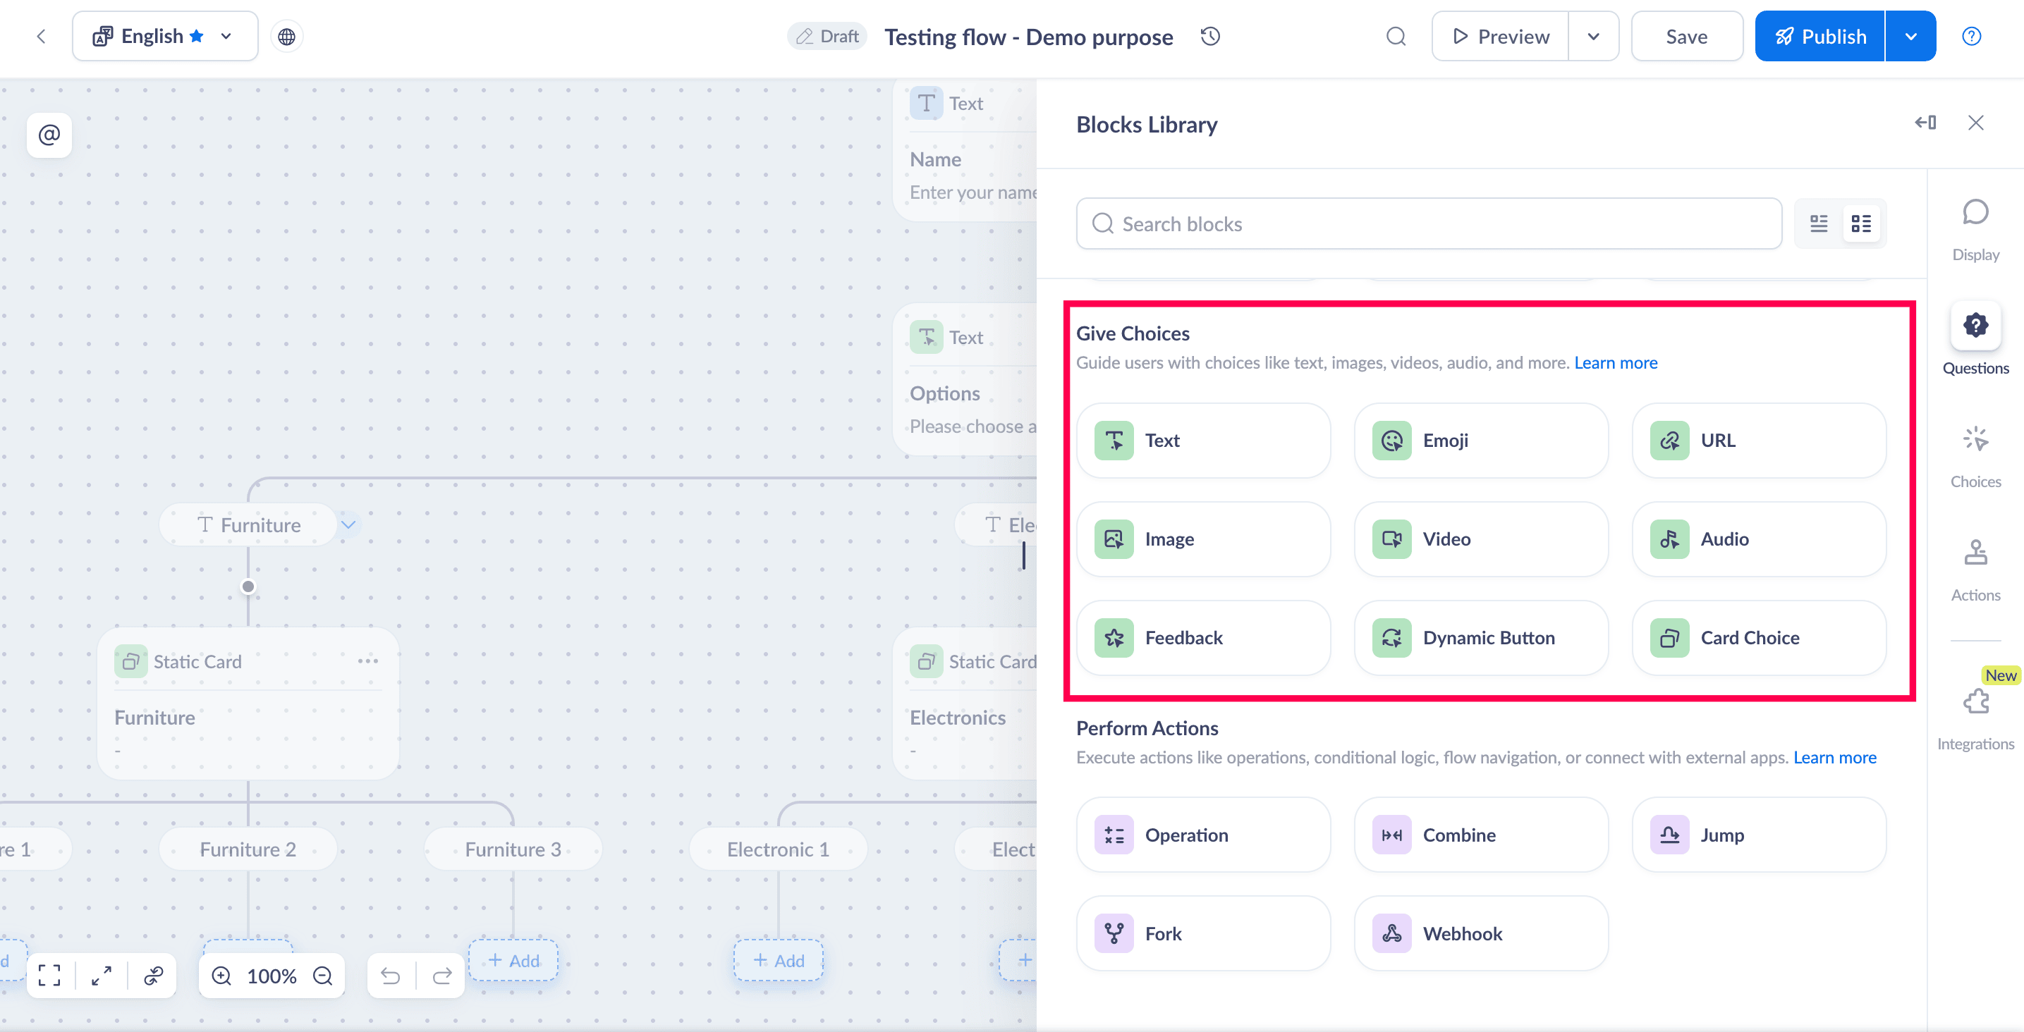Click the version history clock icon
This screenshot has width=2024, height=1032.
[1210, 36]
